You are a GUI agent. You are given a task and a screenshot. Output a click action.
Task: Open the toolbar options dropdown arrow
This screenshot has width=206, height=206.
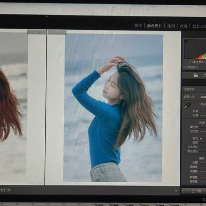(176, 191)
